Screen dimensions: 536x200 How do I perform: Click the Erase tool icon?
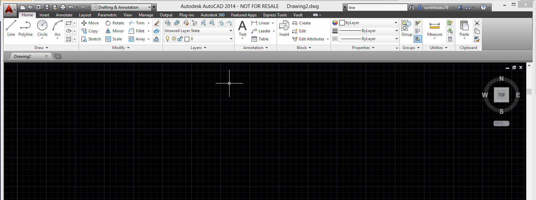pyautogui.click(x=156, y=23)
